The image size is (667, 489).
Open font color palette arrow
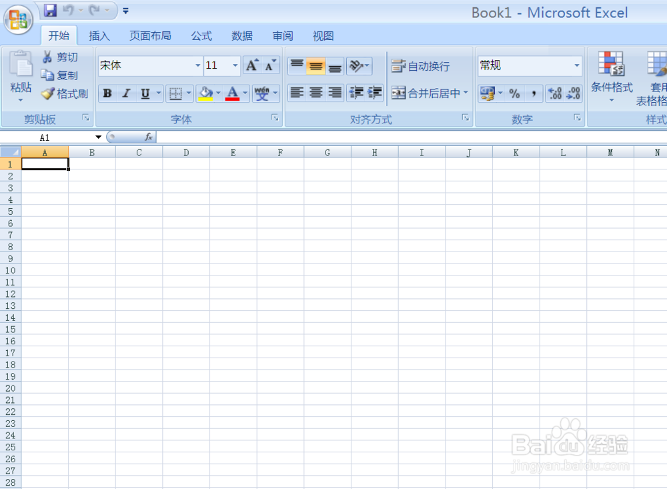tap(245, 93)
